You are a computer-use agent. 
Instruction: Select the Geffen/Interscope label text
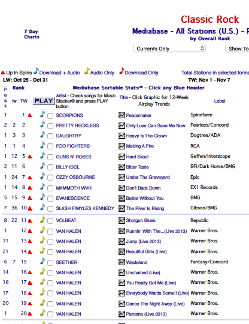[x=210, y=156]
